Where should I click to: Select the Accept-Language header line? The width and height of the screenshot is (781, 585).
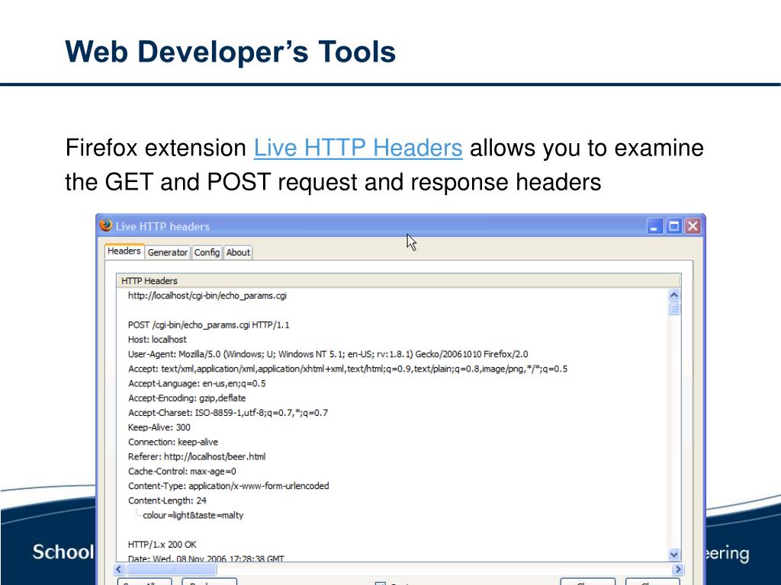click(x=197, y=384)
